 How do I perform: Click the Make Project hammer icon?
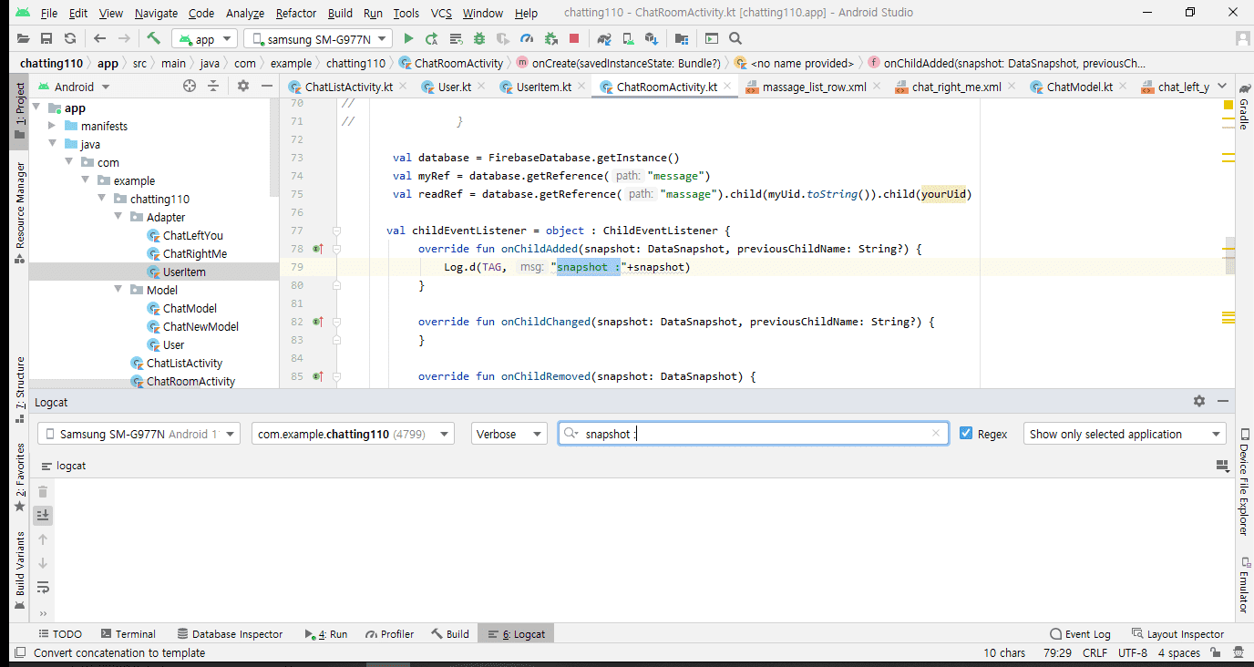pos(154,39)
